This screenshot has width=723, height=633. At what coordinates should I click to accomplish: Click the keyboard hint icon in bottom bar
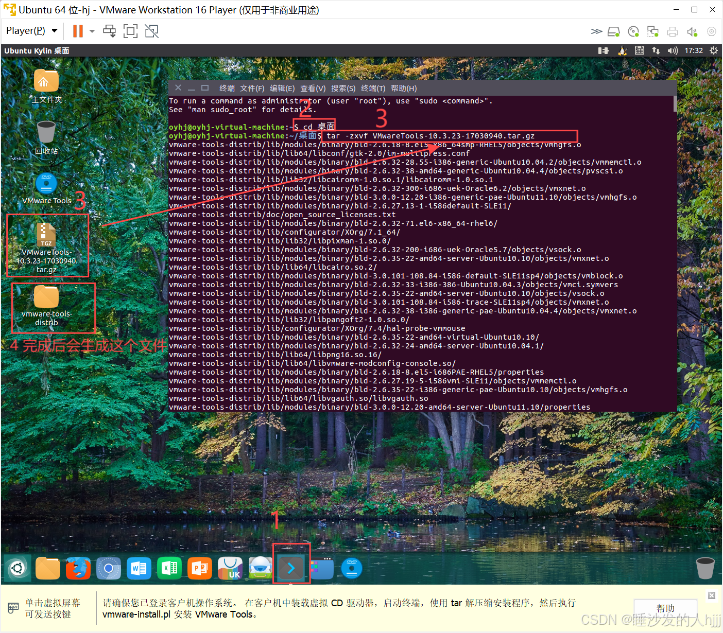(x=13, y=608)
